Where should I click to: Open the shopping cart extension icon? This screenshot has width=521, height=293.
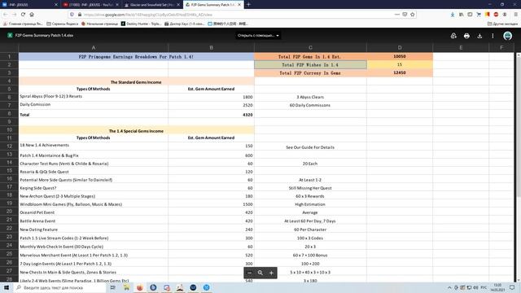point(479,15)
